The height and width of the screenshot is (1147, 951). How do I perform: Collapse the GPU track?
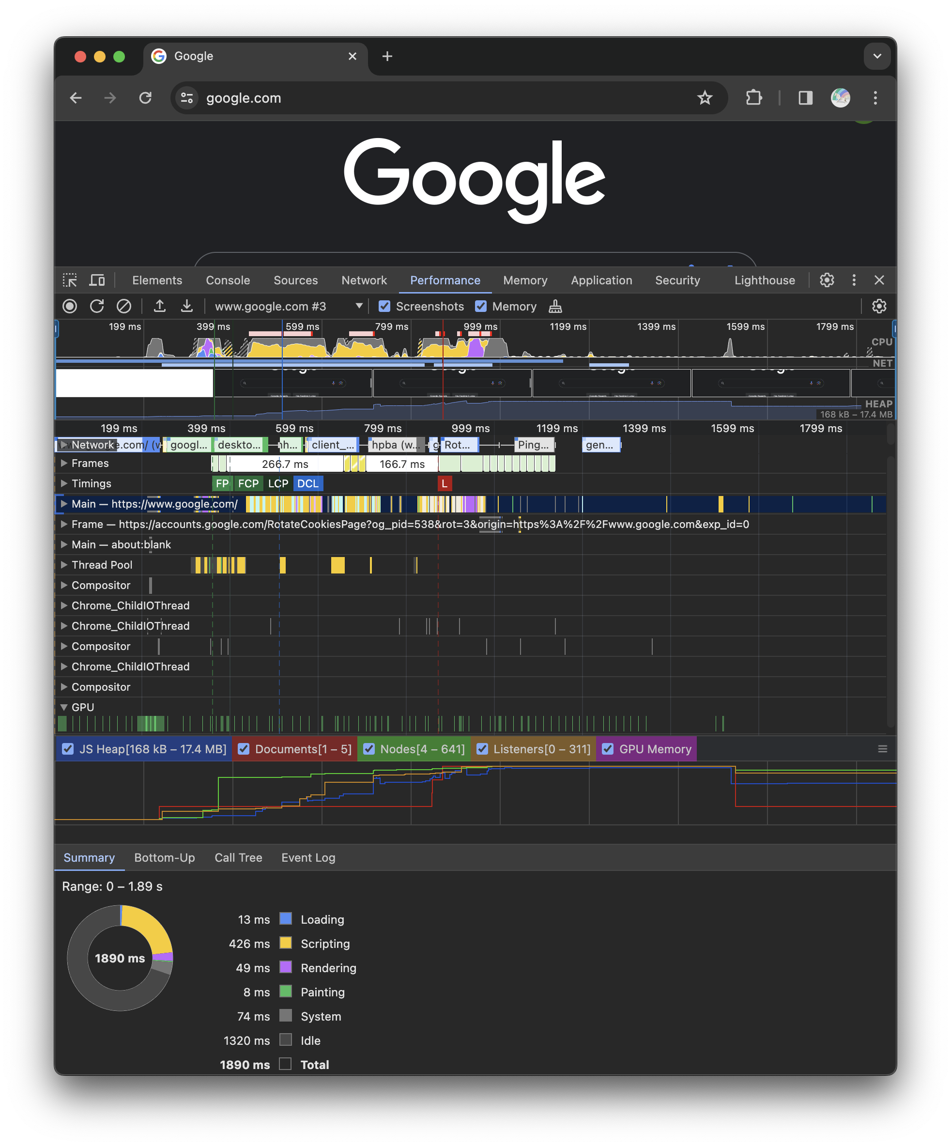click(64, 707)
